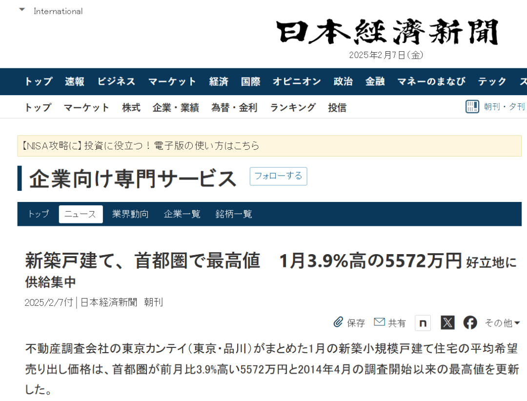527x401 pixels.
Task: Go to the テック section
Action: click(492, 81)
